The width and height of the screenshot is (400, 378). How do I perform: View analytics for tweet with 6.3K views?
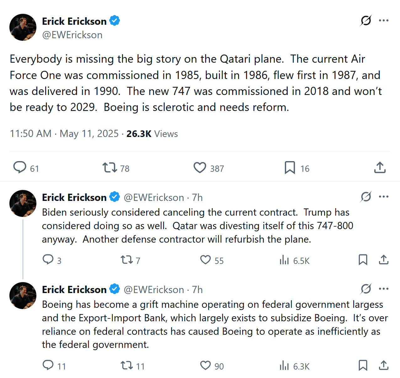284,366
